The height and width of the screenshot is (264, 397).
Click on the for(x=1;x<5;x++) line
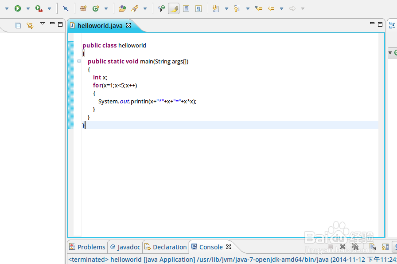(x=115, y=86)
